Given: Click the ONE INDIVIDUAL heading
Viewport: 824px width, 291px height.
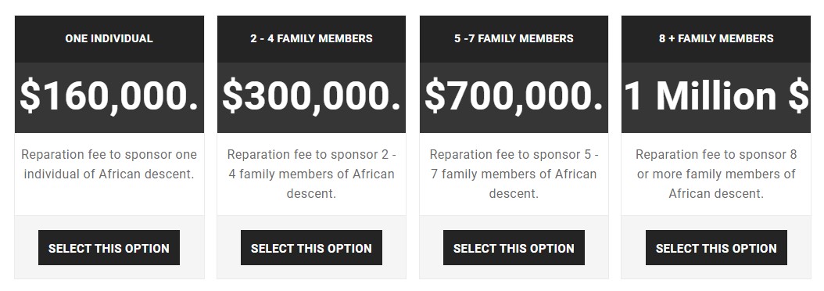Looking at the screenshot, I should tap(109, 38).
